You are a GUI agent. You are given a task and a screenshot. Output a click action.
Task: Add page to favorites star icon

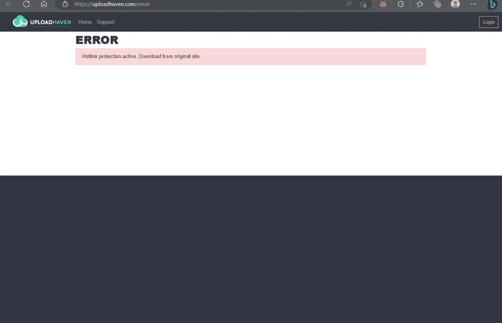point(363,4)
